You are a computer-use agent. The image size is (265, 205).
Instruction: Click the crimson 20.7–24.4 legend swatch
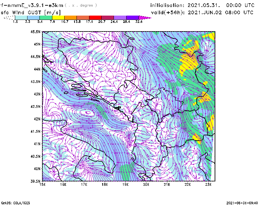[x=108, y=18]
